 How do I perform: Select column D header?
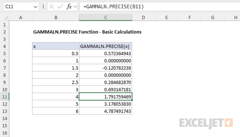coord(143,17)
